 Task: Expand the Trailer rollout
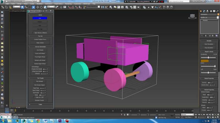tap(40, 104)
